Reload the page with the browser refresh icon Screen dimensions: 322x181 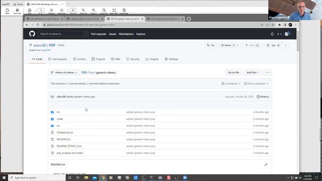click(x=38, y=25)
